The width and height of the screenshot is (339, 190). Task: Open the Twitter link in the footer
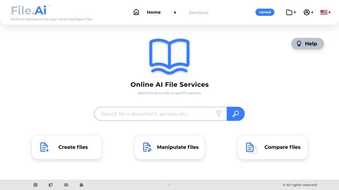click(x=51, y=185)
